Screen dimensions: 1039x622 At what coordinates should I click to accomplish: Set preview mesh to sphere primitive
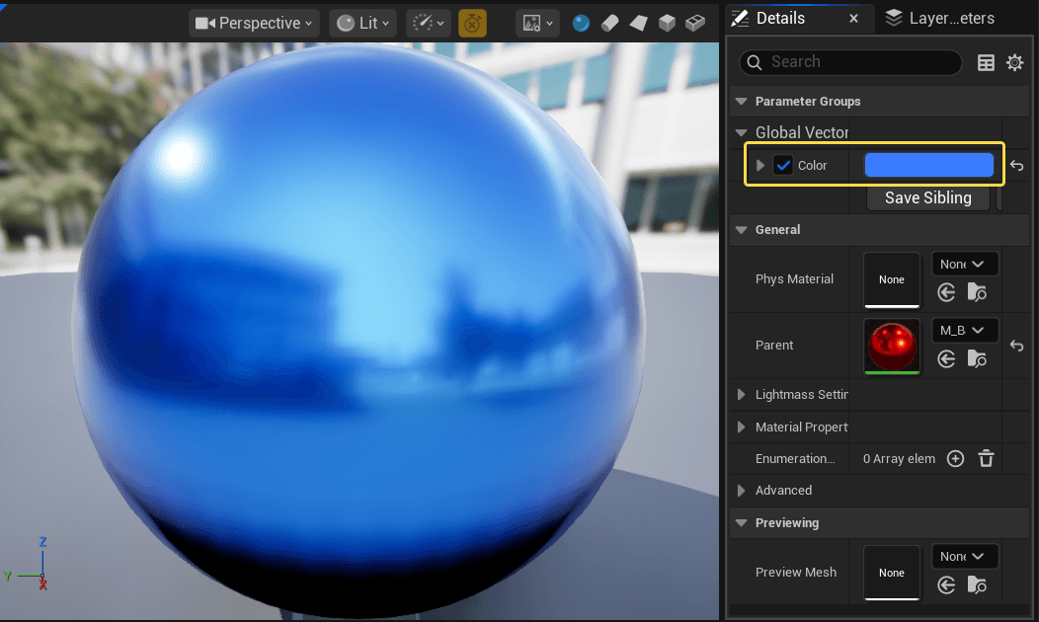click(582, 23)
